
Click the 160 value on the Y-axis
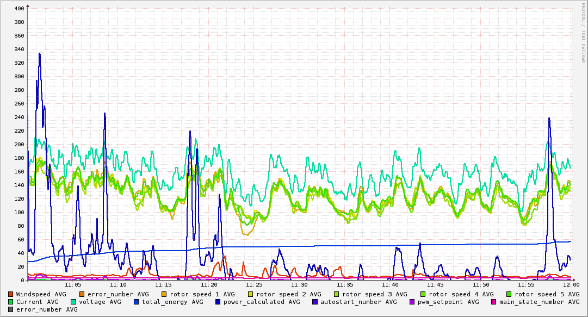(19, 172)
